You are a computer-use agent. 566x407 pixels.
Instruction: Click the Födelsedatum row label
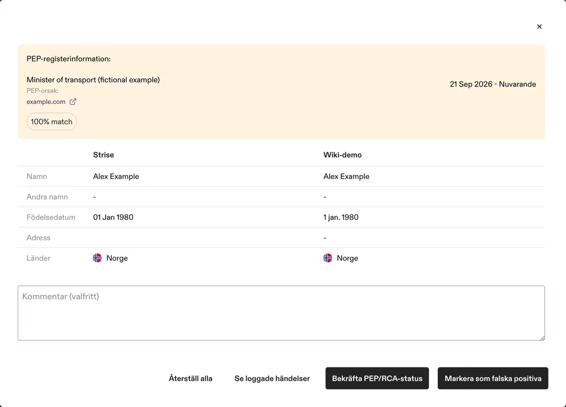click(x=51, y=217)
